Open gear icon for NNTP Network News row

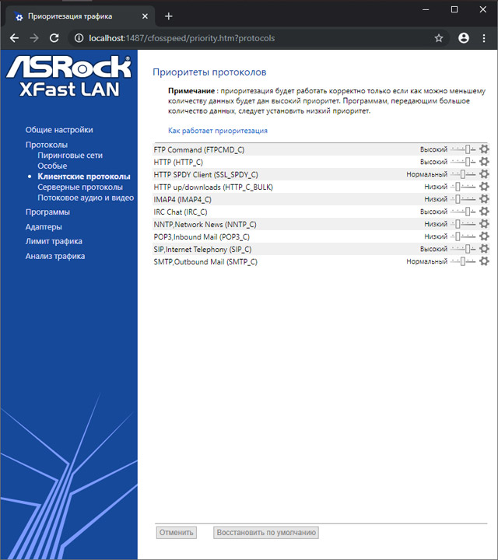(484, 224)
